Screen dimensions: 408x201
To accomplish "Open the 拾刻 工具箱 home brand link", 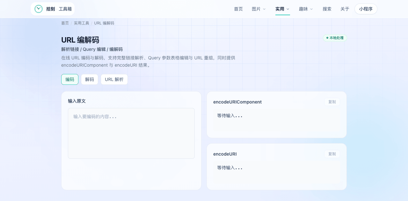I will pyautogui.click(x=53, y=9).
